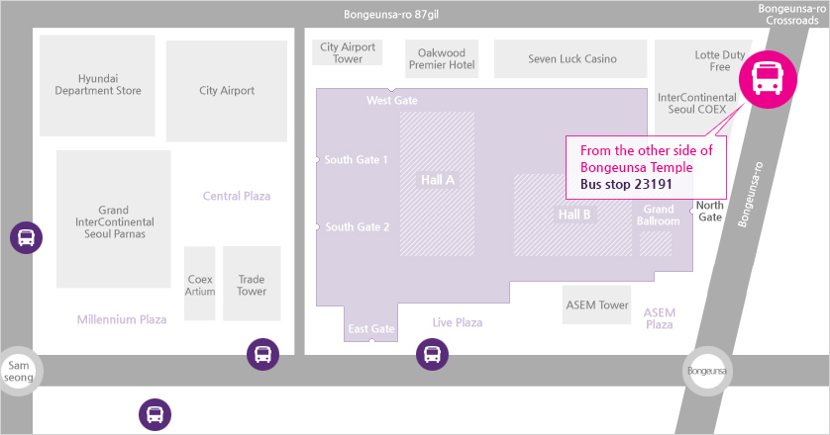Viewport: 830px width, 435px height.
Task: Select the bus icon left of Grand InterContinental
Action: [x=26, y=237]
